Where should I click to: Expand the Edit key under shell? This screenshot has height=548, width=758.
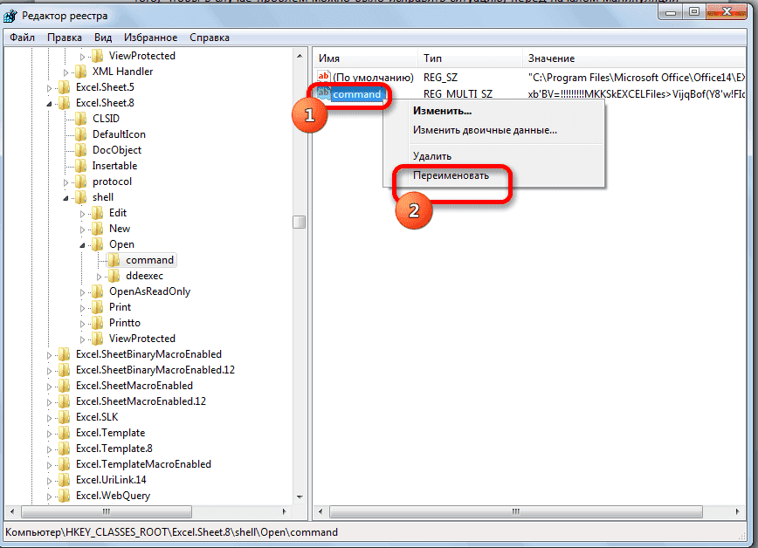[83, 214]
